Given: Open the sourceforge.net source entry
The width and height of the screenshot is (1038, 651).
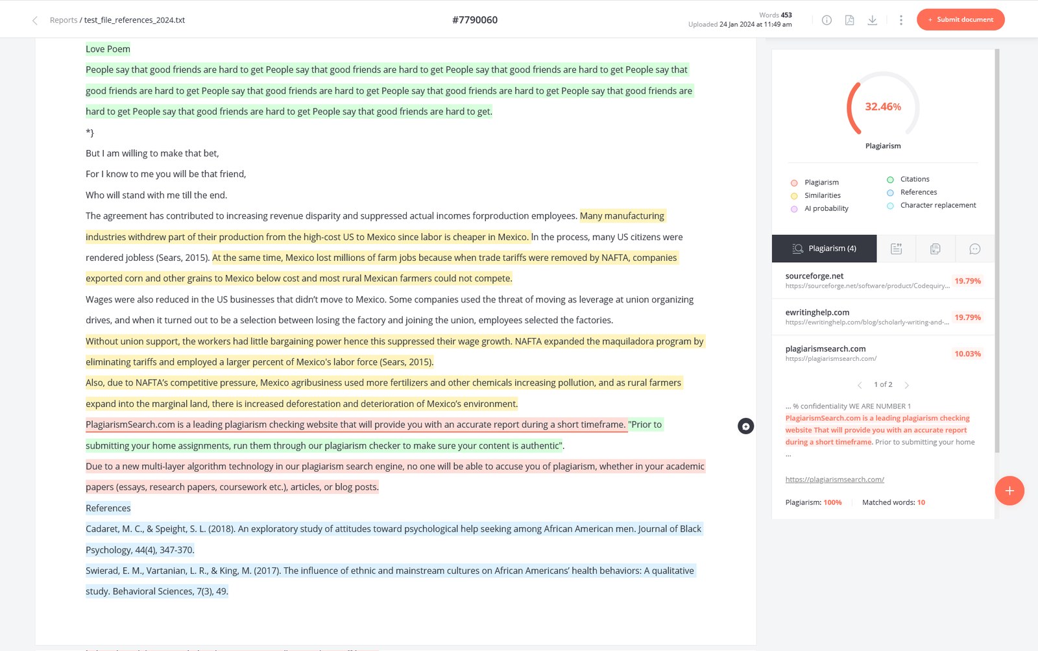Looking at the screenshot, I should pos(883,280).
